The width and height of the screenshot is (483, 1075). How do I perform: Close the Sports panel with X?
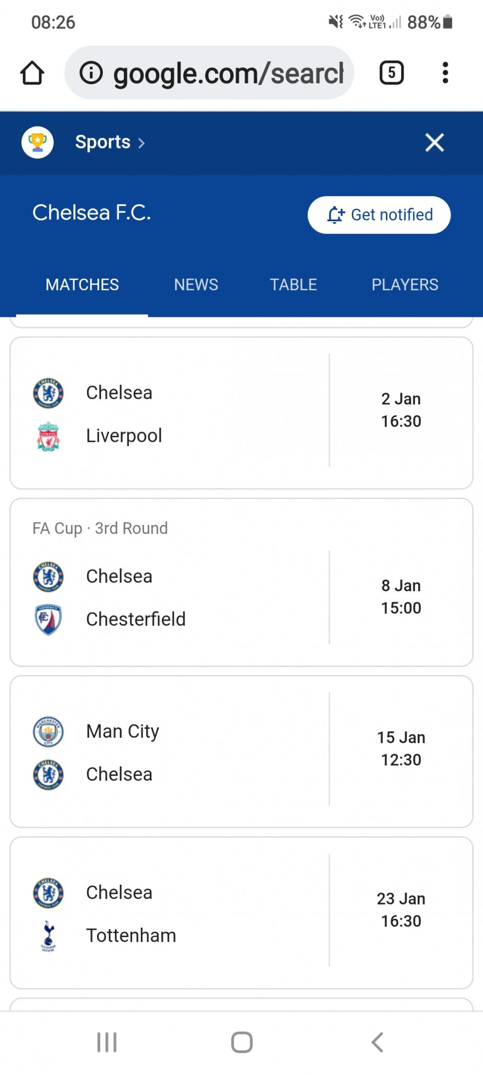[434, 142]
